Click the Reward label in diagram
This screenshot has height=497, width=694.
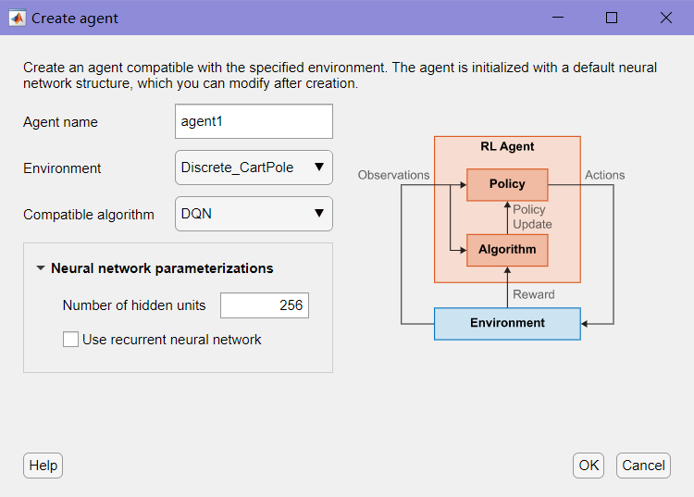click(x=534, y=294)
